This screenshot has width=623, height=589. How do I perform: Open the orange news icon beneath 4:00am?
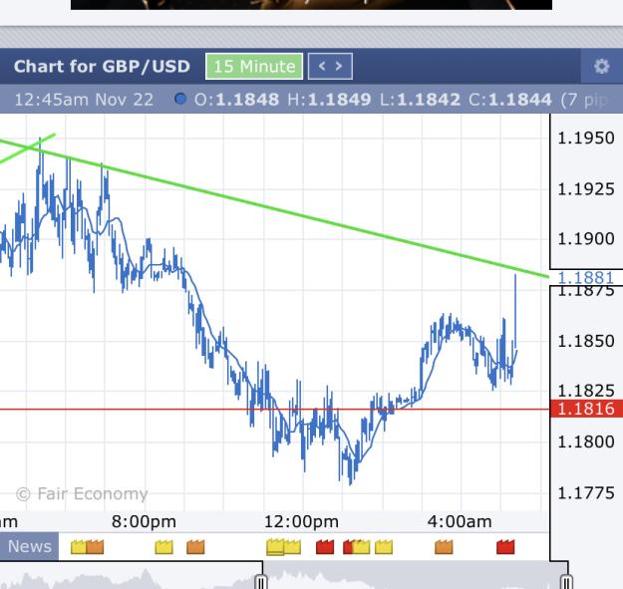point(444,547)
